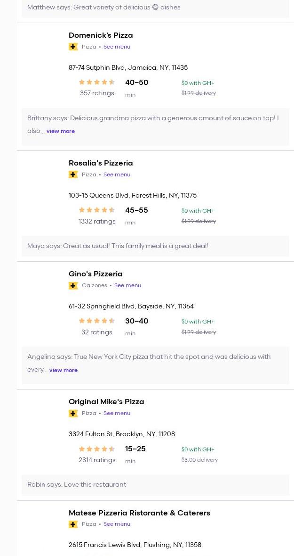Click the star rating for Gino's Pizzeria
Viewport: 294px width, 556px height.
[x=97, y=321]
